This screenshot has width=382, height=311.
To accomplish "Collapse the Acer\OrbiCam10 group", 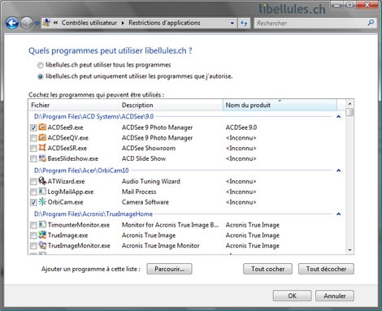I will [338, 171].
